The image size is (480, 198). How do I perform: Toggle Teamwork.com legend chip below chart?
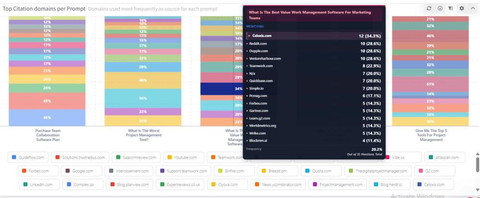(x=225, y=157)
